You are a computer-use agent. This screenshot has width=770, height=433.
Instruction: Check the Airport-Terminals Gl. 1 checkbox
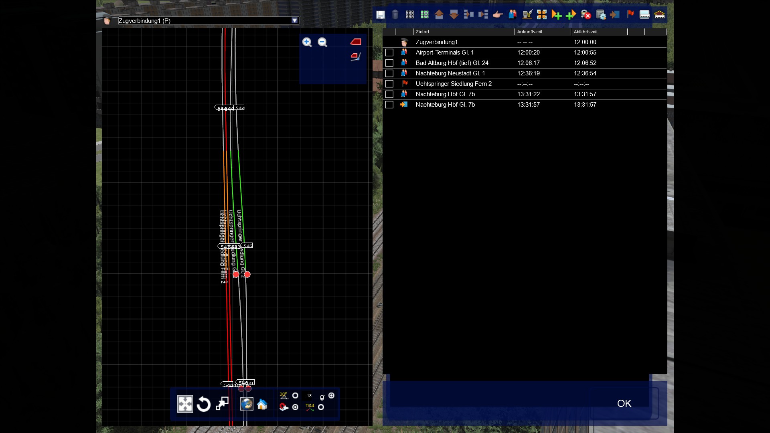(389, 53)
